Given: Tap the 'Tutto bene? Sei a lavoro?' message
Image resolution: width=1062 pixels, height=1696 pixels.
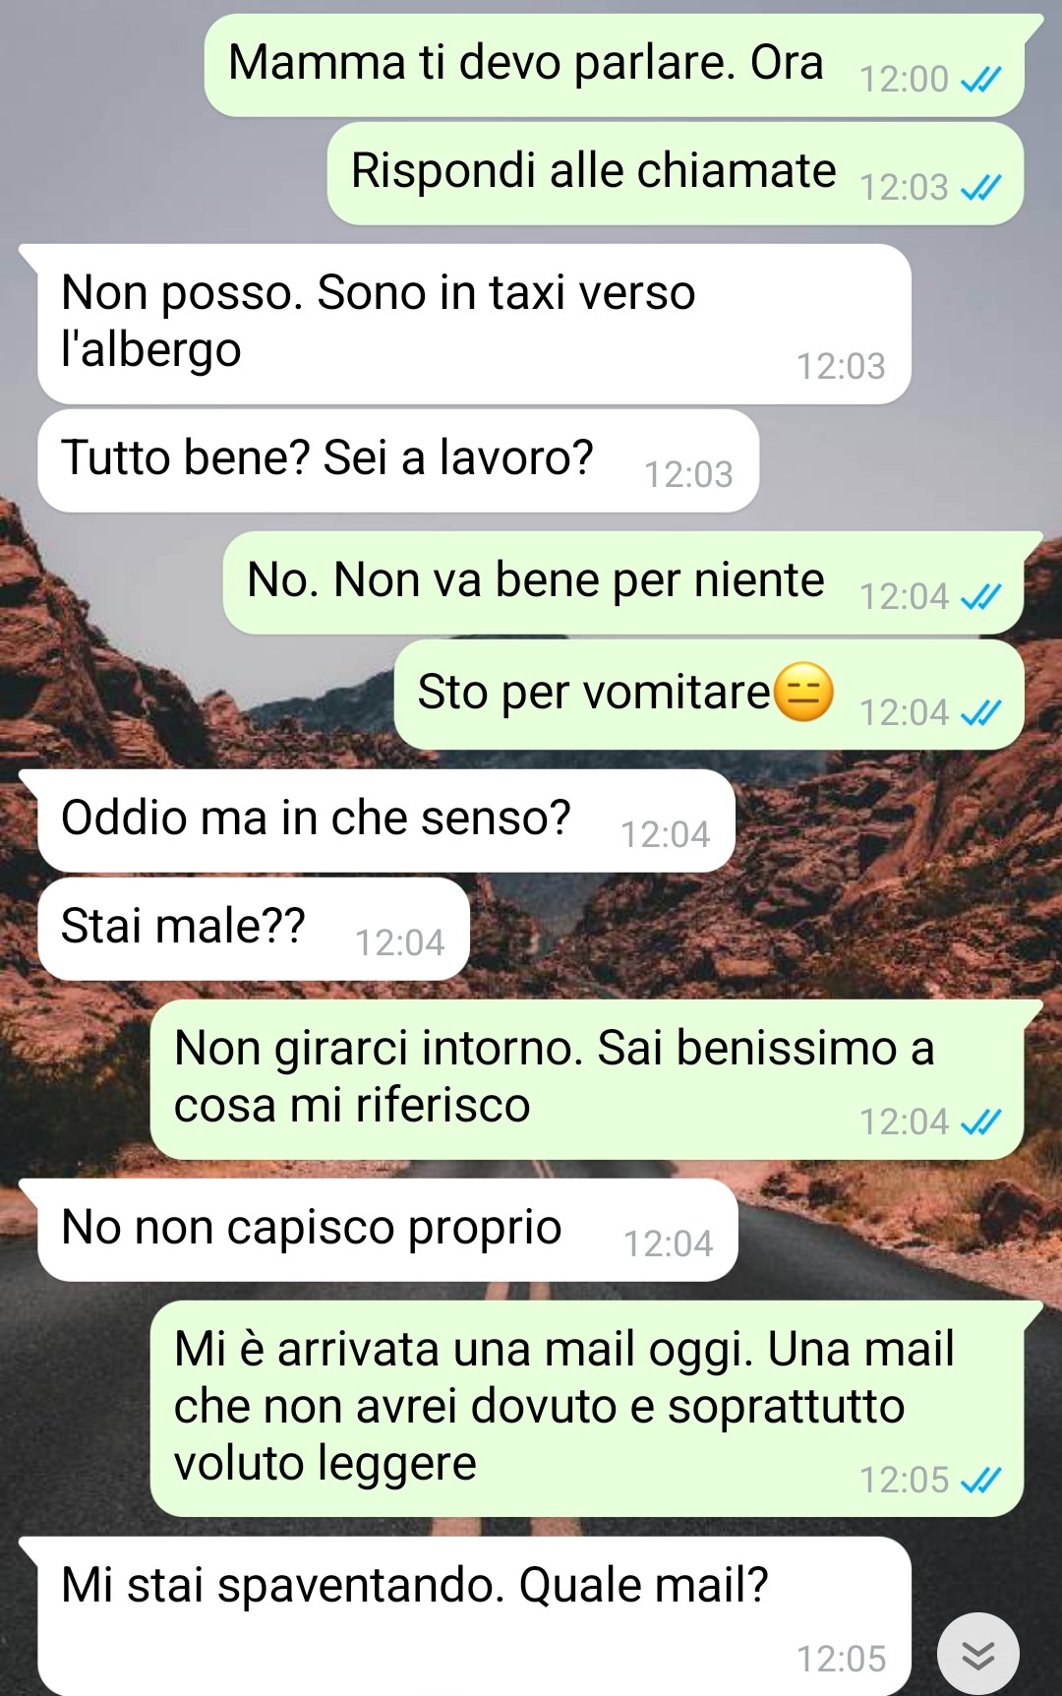Looking at the screenshot, I should click(398, 460).
